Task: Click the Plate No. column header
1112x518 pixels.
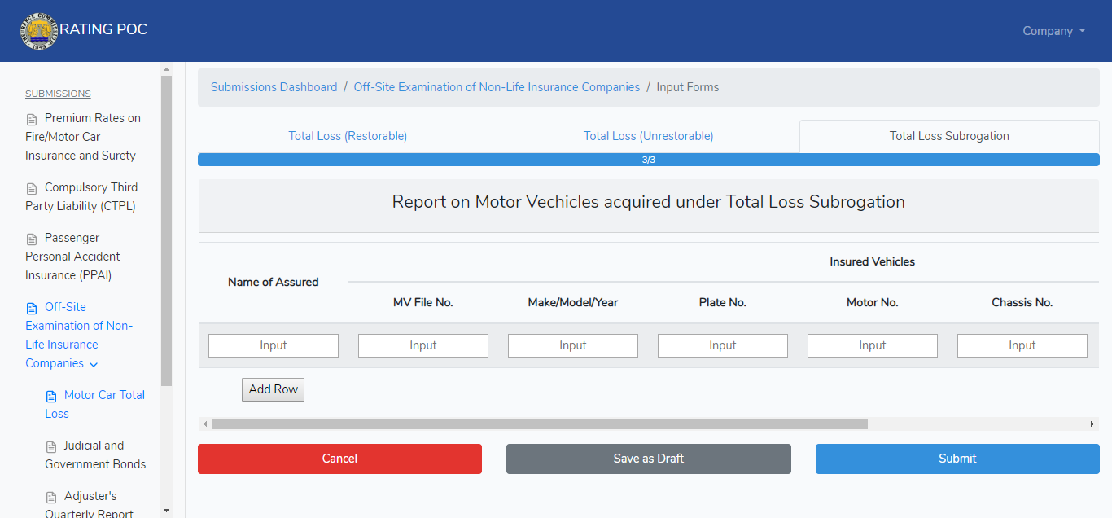Action: 723,302
